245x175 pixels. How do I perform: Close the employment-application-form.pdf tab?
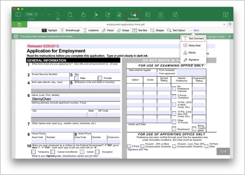(x=224, y=24)
